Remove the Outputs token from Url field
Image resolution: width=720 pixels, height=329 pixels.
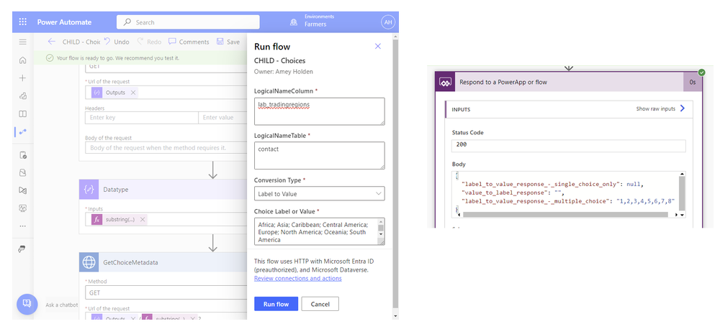tap(133, 93)
